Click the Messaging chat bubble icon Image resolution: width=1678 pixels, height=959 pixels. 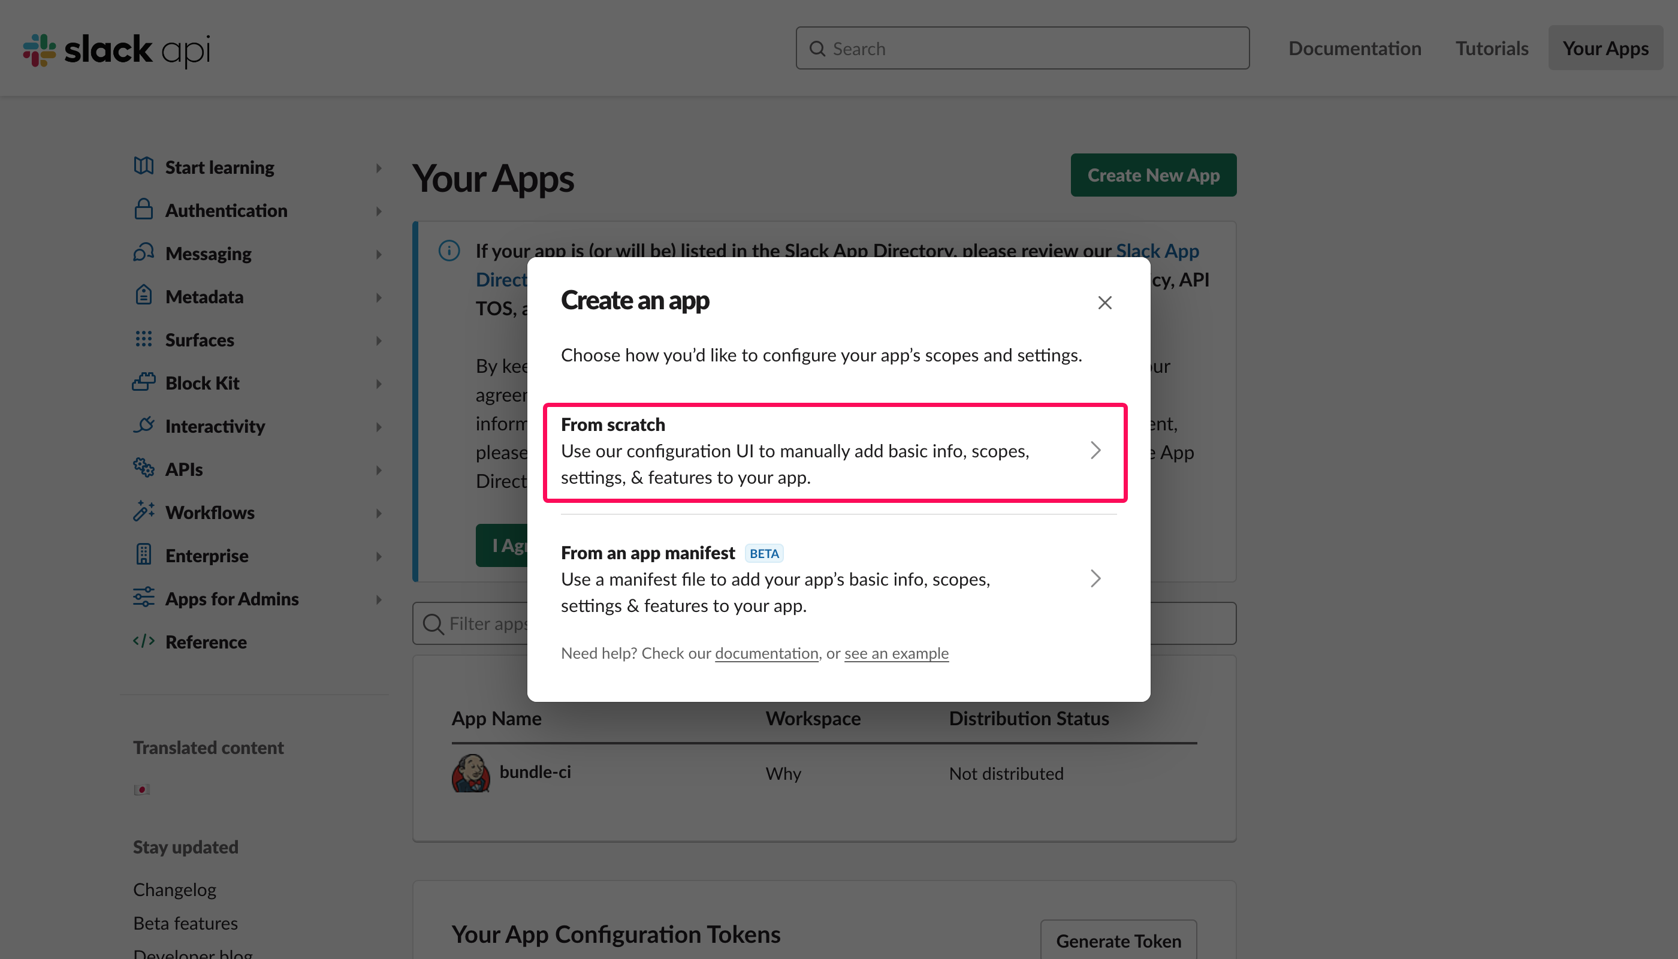click(144, 252)
